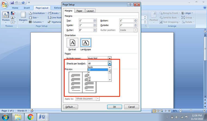This screenshot has width=207, height=121.
Task: Open Columns ribbon dropdown
Action: [x=36, y=22]
